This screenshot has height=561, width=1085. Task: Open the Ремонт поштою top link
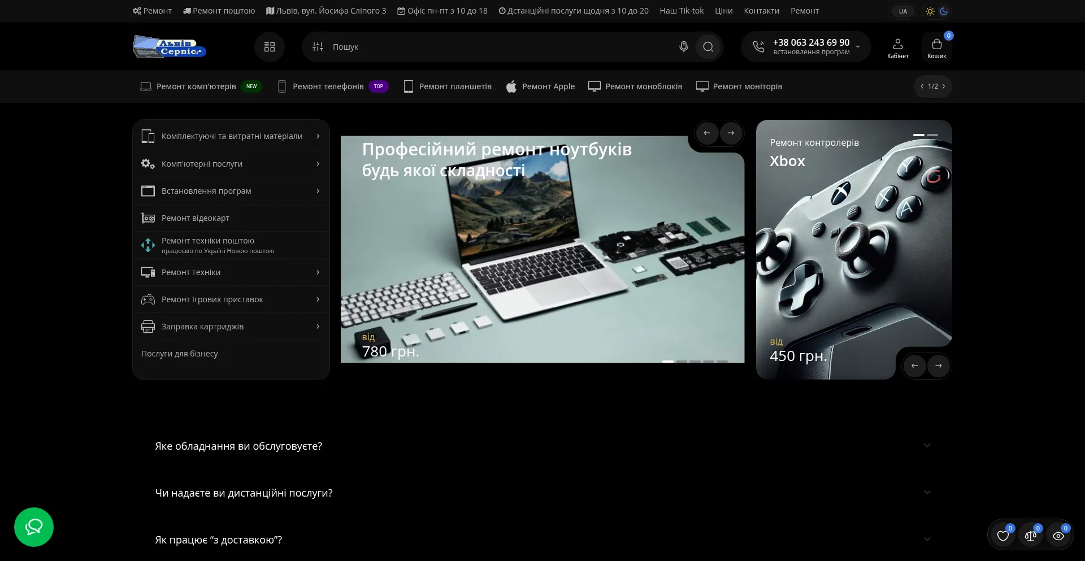click(219, 11)
